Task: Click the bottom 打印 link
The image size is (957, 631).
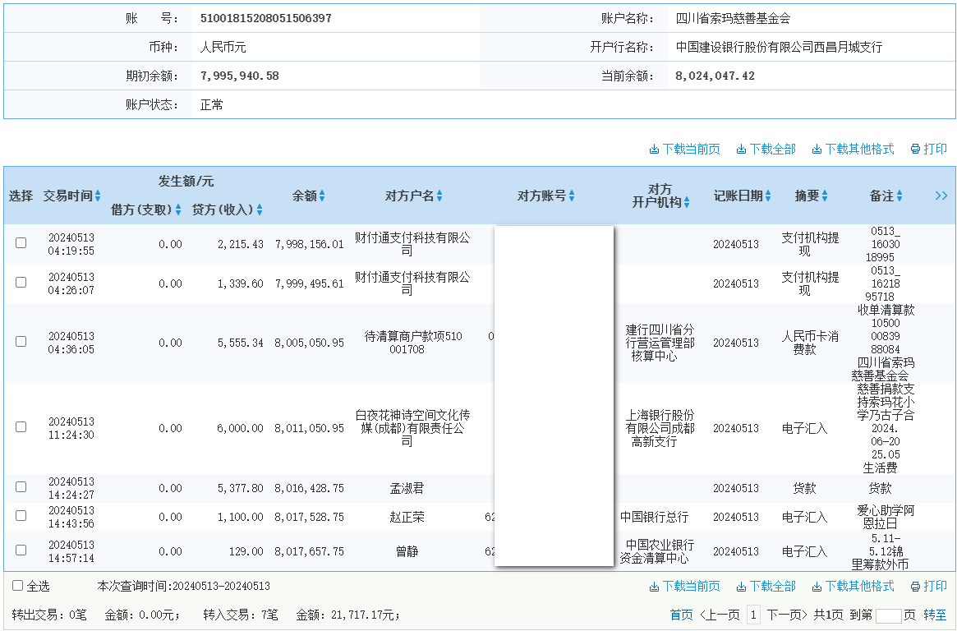Action: click(x=935, y=587)
